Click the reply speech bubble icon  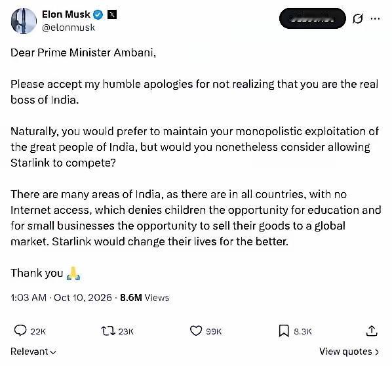coord(20,331)
